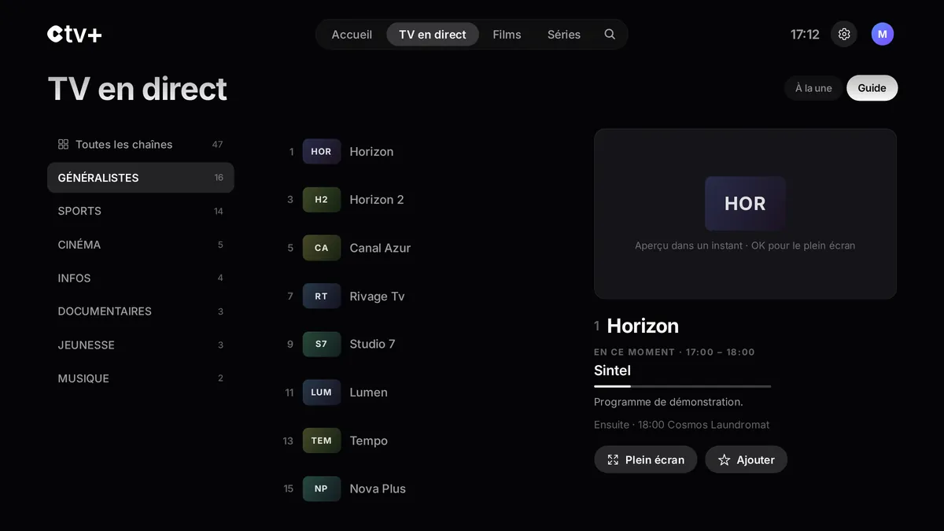The width and height of the screenshot is (944, 531).
Task: Select the GÉNÉRALISTES category
Action: (x=141, y=178)
